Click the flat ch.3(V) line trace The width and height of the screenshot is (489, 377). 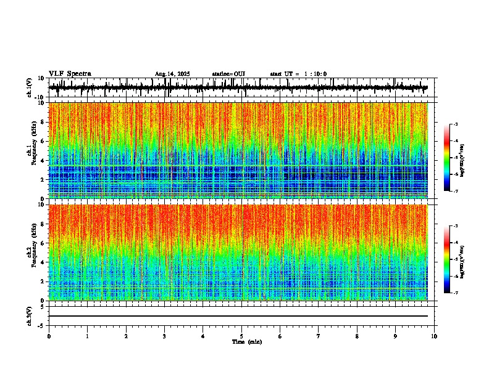pos(238,316)
